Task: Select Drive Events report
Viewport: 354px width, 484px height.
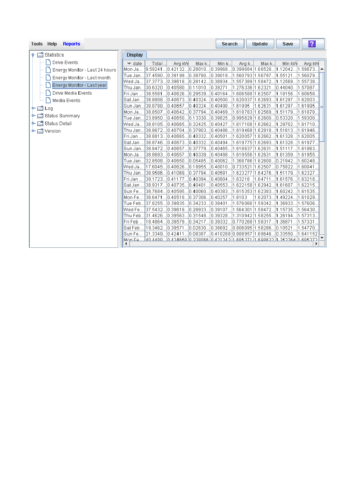Action: 65,63
